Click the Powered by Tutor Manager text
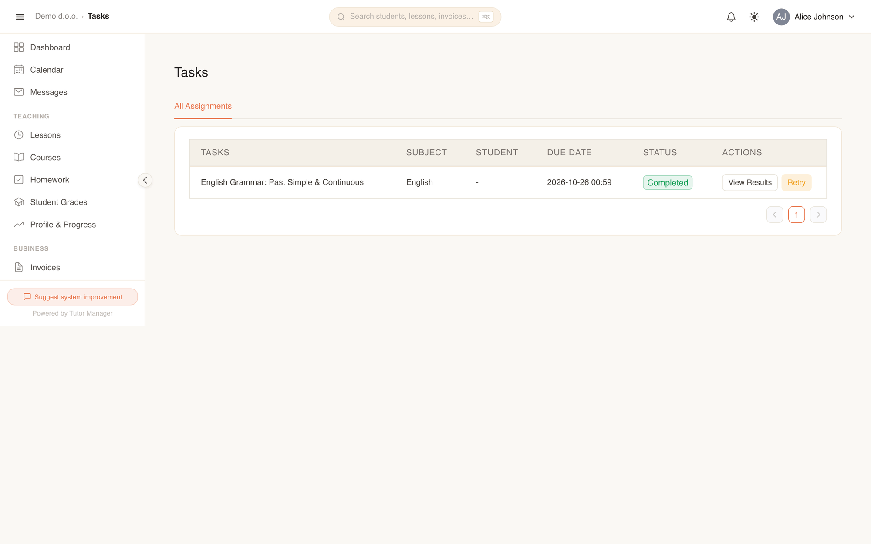 click(x=73, y=313)
